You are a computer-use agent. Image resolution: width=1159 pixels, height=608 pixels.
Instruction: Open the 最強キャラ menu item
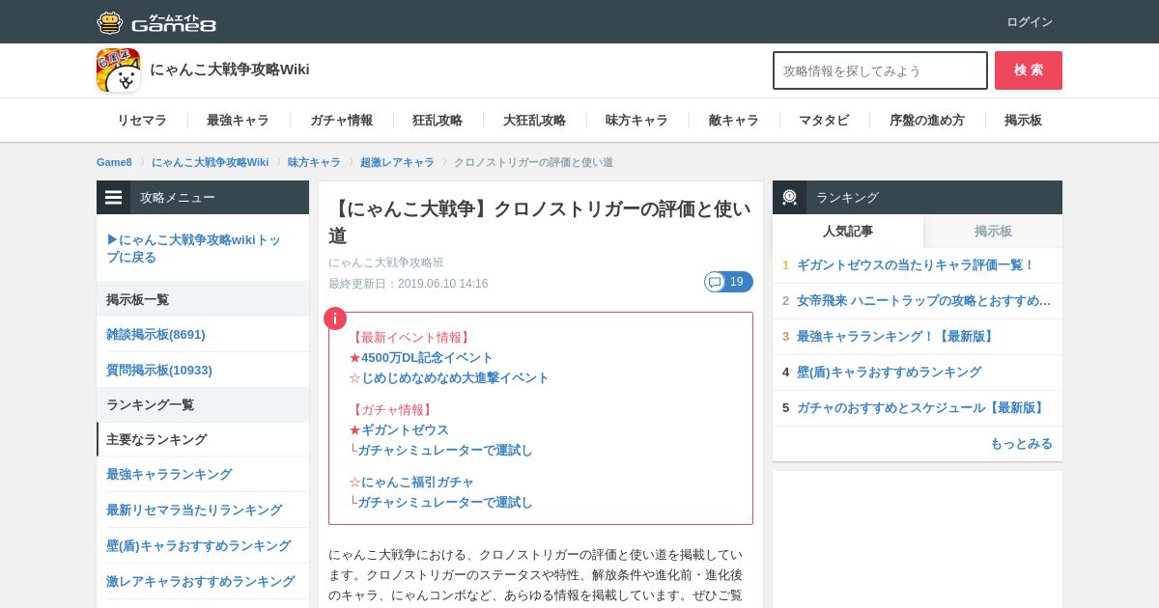[238, 121]
